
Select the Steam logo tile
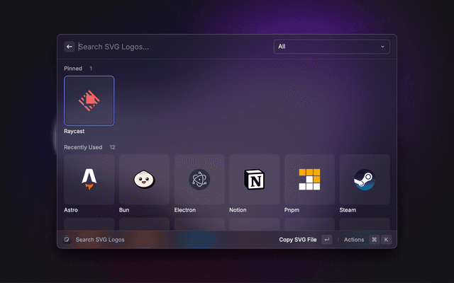click(365, 180)
